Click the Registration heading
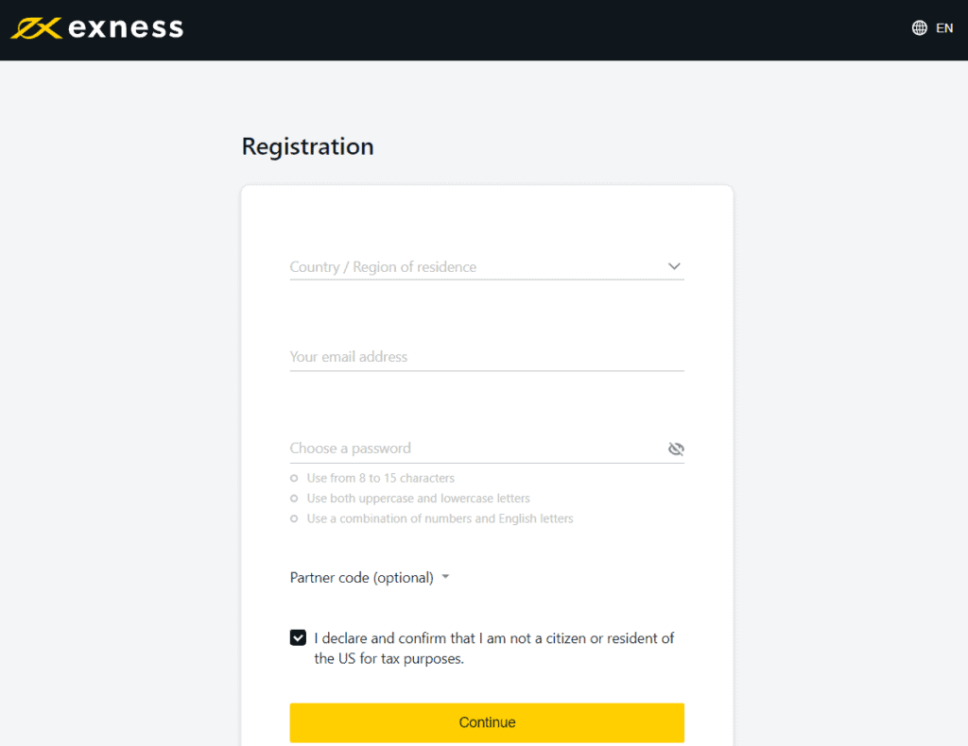The image size is (968, 746). (307, 147)
